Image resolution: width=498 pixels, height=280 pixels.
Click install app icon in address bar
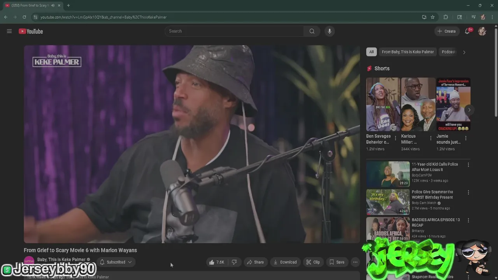point(424,17)
